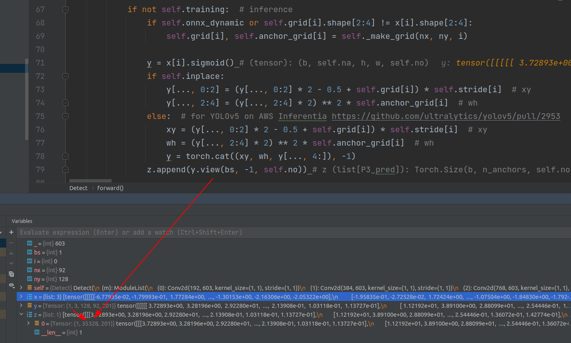Click the Evaluate expression input field
This screenshot has width=571, height=343.
pos(294,232)
